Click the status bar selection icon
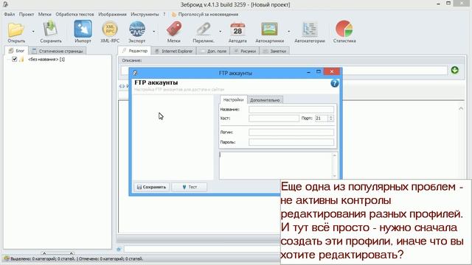472x265 pixels. pyautogui.click(x=6, y=258)
